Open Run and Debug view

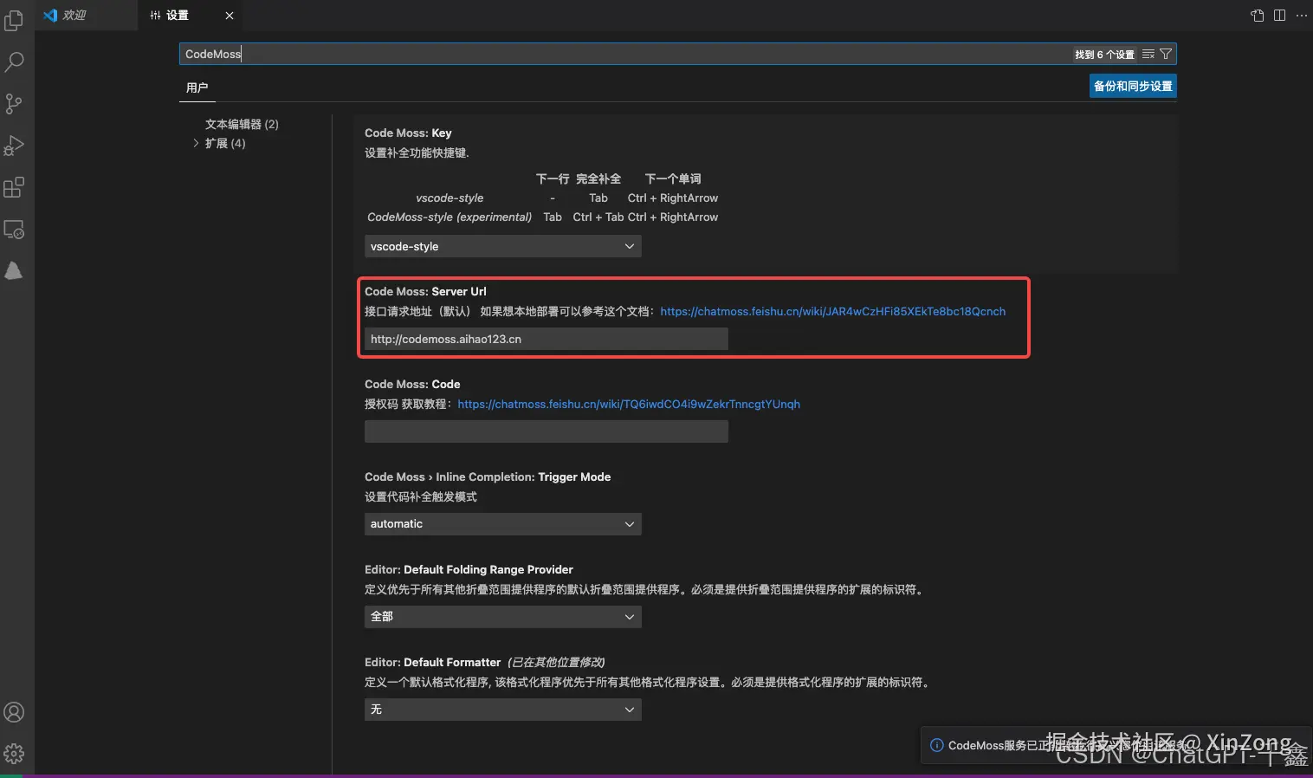[14, 146]
